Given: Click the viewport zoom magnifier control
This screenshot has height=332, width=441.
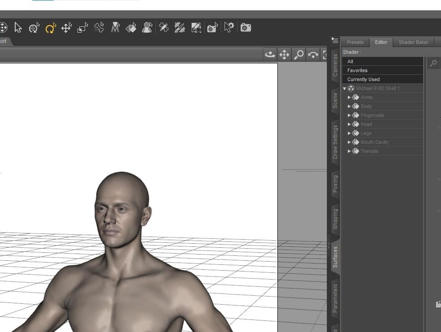Looking at the screenshot, I should coord(299,54).
